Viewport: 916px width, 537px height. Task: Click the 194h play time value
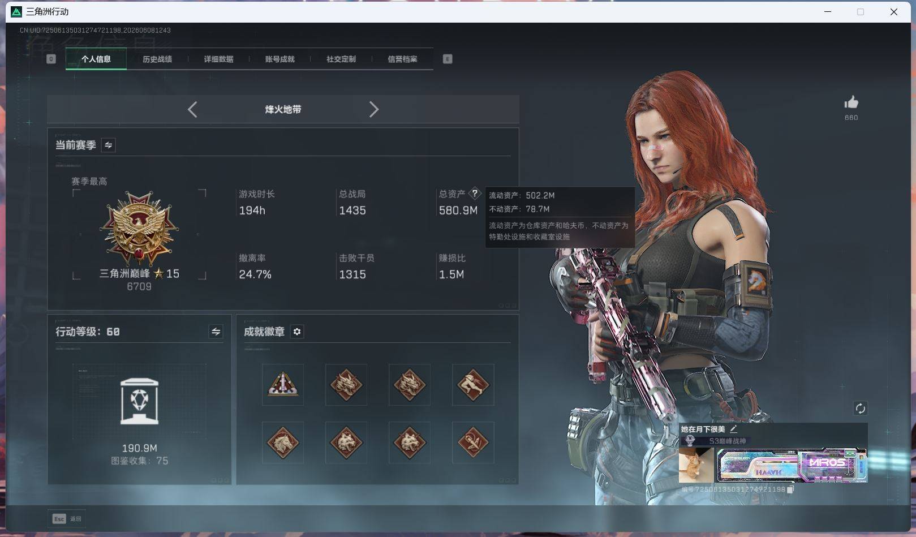(x=252, y=210)
